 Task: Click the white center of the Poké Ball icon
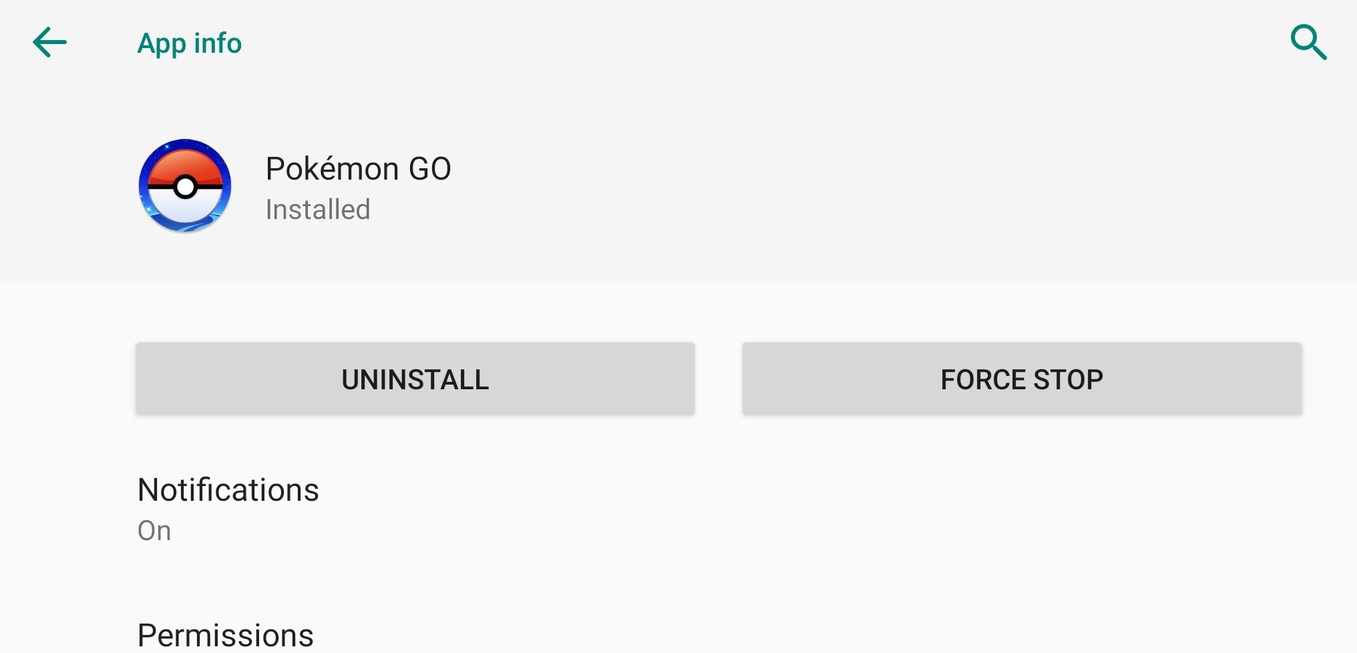click(185, 188)
